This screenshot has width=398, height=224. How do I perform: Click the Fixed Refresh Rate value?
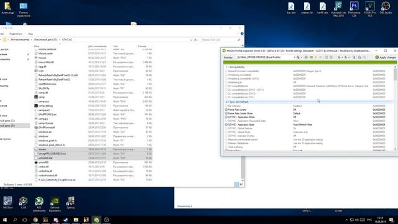303,124
